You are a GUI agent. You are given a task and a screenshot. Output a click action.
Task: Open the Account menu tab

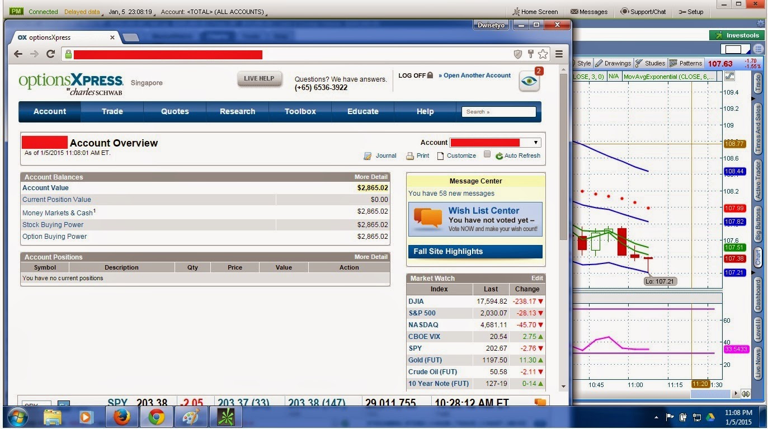point(50,111)
